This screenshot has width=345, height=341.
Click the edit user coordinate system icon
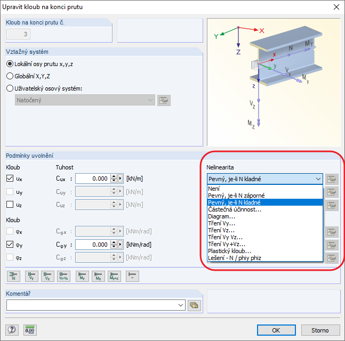(164, 100)
